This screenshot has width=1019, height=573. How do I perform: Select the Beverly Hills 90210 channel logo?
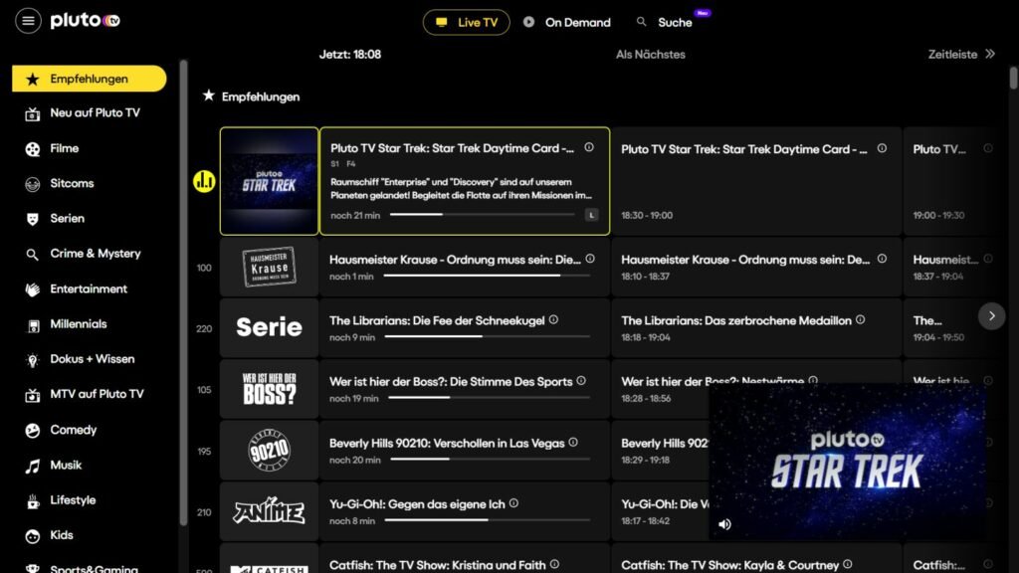[x=271, y=450]
